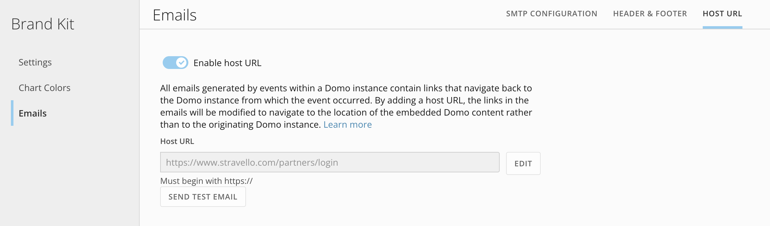This screenshot has height=226, width=770.
Task: Select Emails in the Brand Kit sidebar
Action: (x=33, y=113)
